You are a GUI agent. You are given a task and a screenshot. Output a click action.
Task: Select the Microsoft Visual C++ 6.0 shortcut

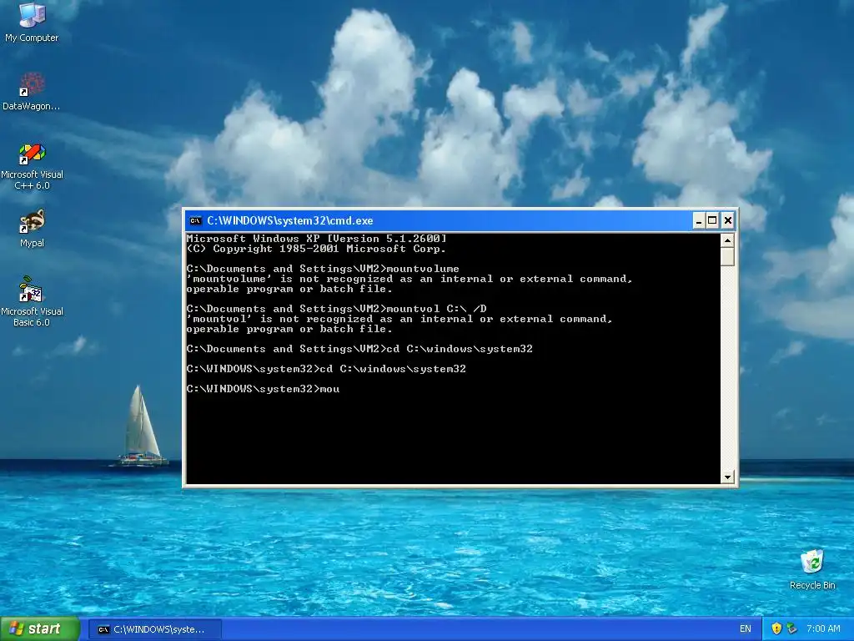point(32,166)
